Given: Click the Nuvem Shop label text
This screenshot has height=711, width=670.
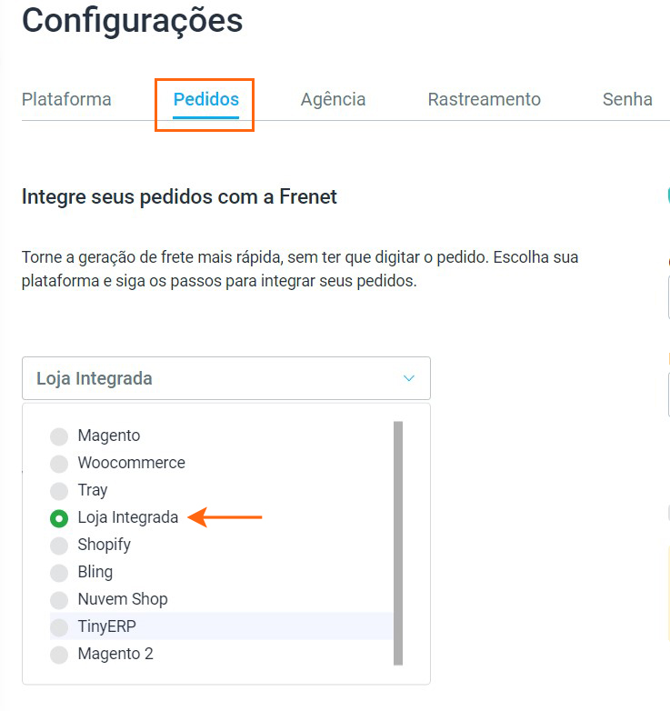Looking at the screenshot, I should pyautogui.click(x=123, y=599).
